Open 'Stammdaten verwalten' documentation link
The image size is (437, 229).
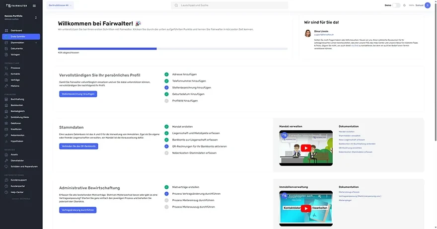coord(350,136)
